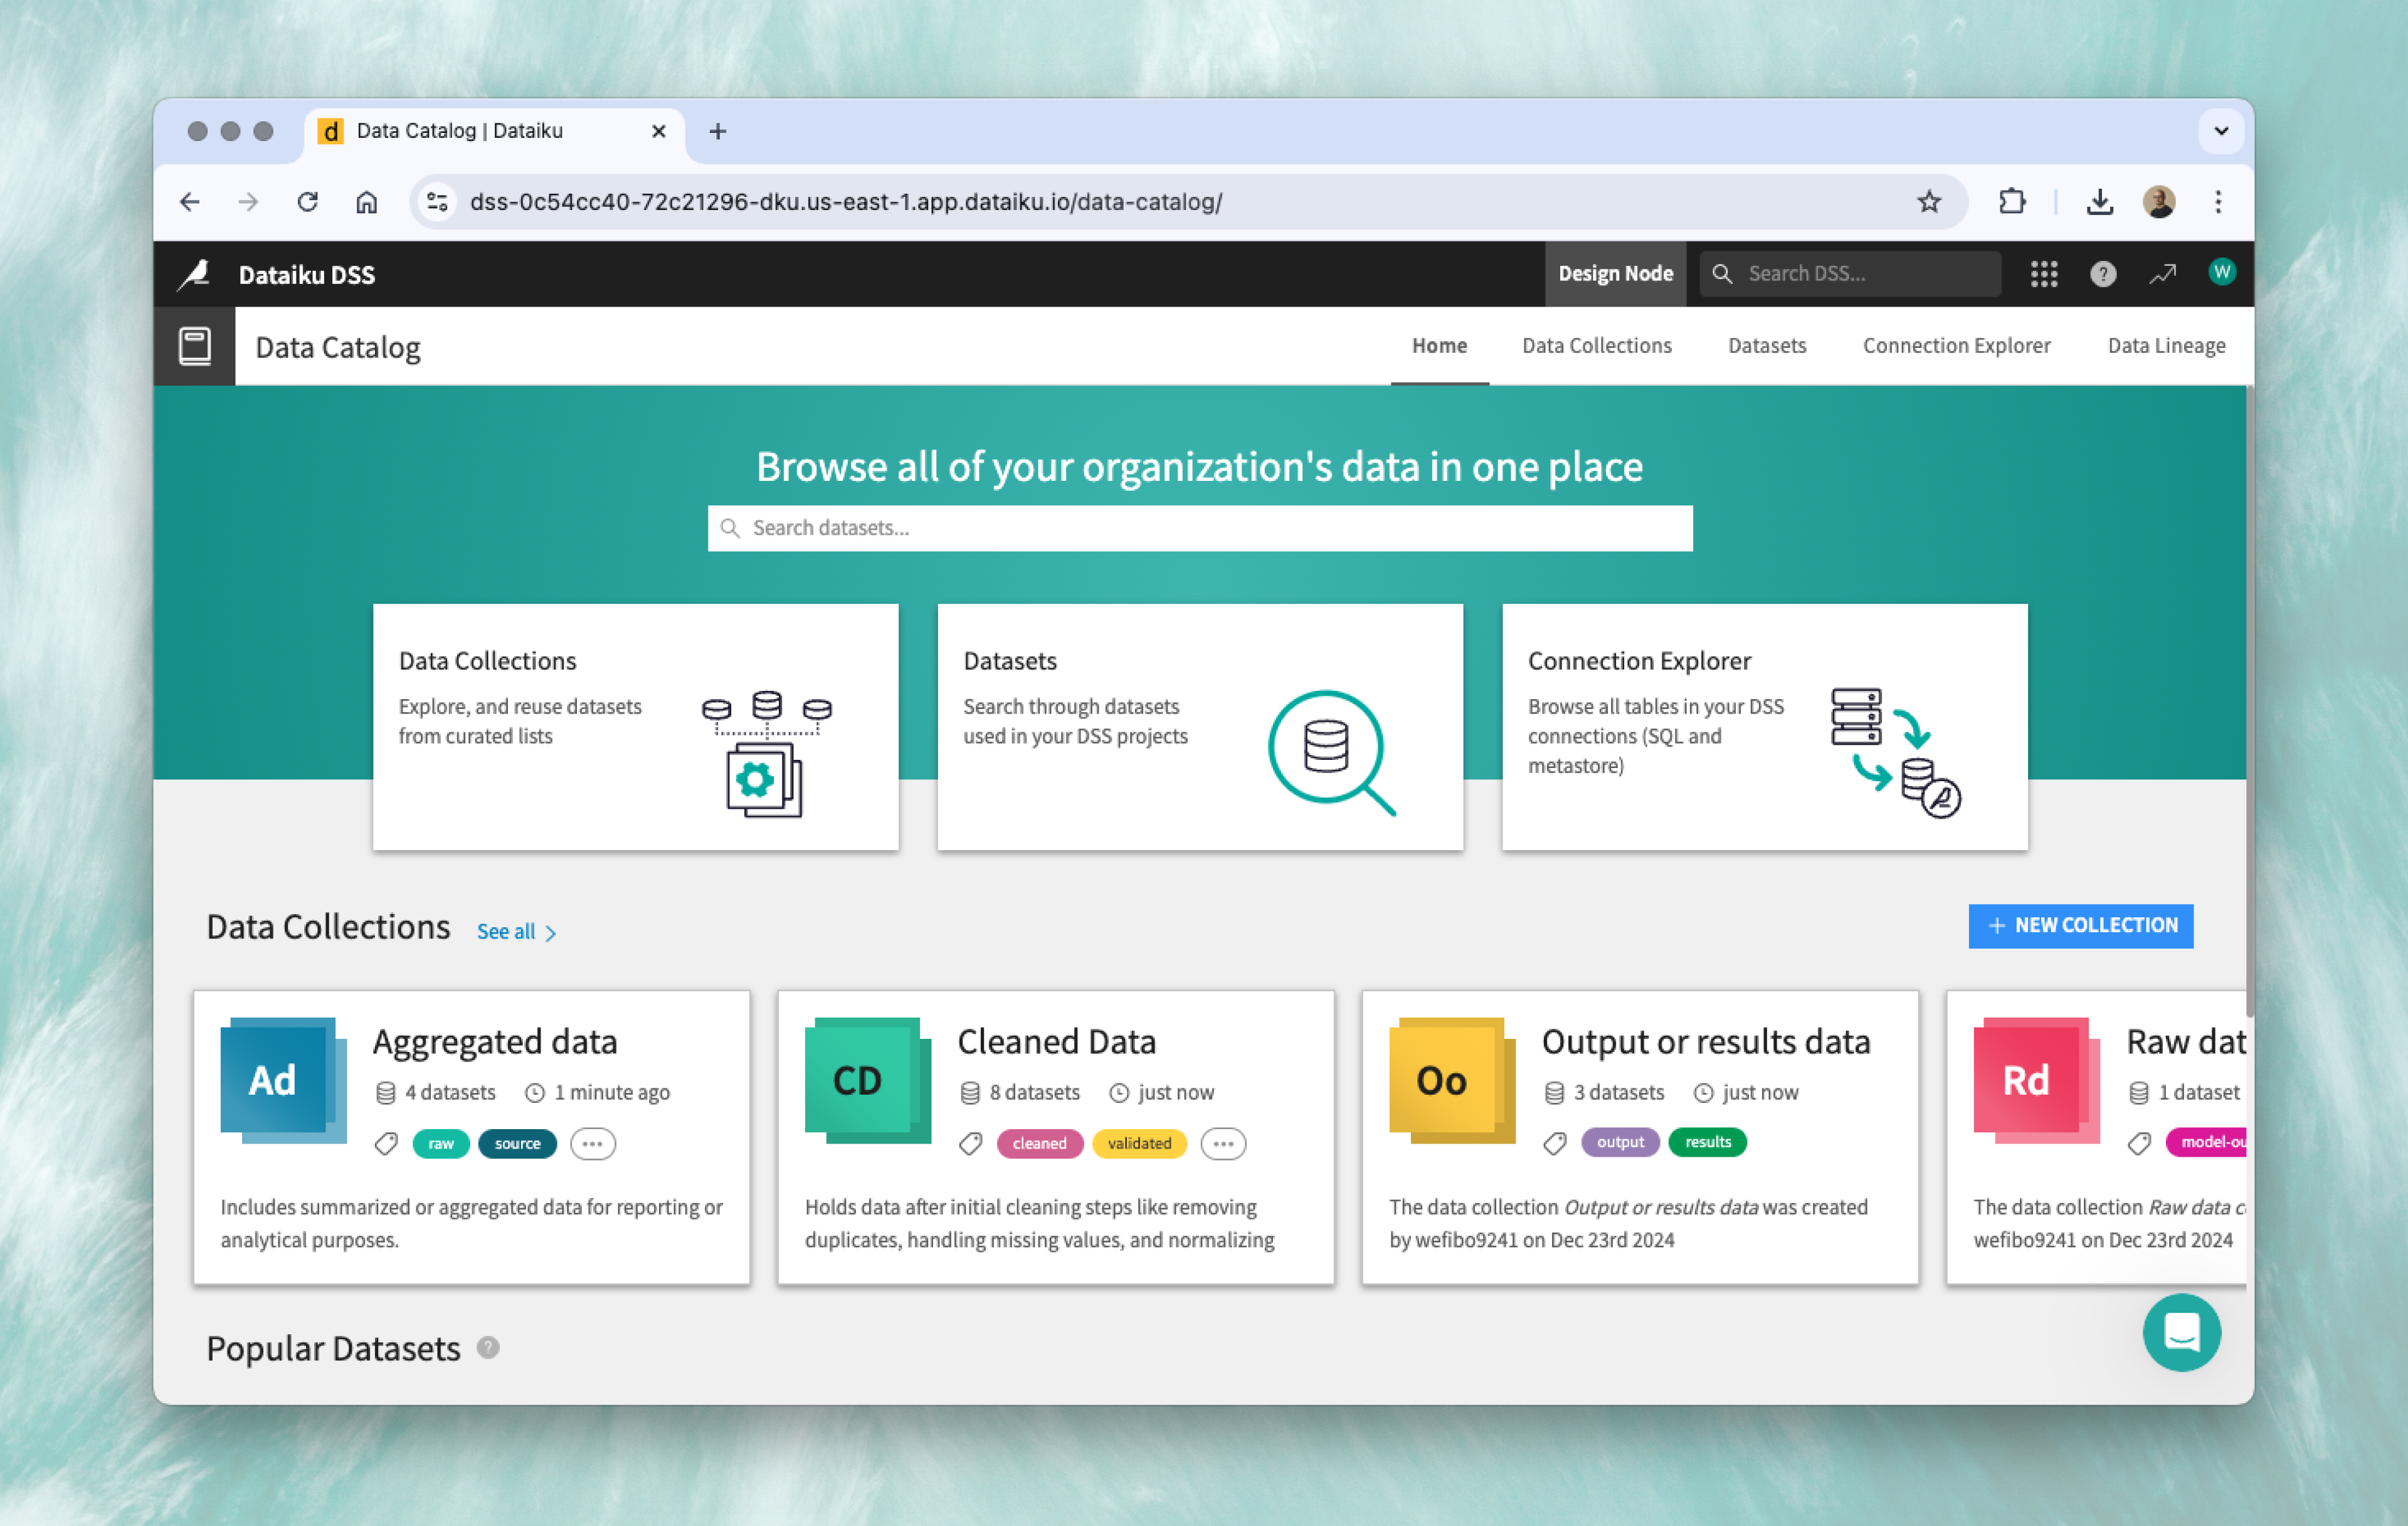The width and height of the screenshot is (2408, 1526).
Task: Go to browser home page
Action: [x=367, y=202]
